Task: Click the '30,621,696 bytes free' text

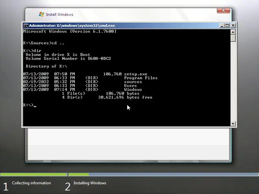Action: tap(125, 97)
